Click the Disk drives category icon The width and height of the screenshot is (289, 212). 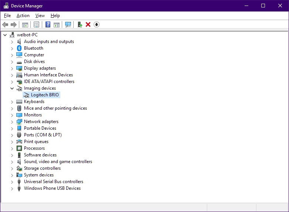click(19, 62)
